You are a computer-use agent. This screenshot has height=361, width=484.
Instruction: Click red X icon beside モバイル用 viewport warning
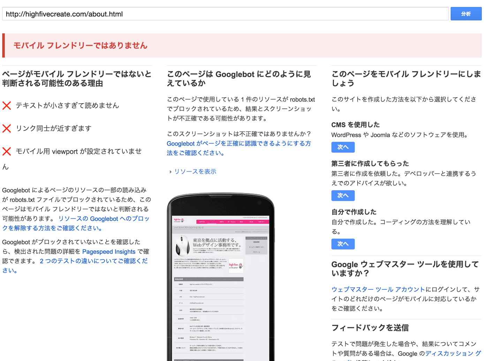pyautogui.click(x=7, y=152)
